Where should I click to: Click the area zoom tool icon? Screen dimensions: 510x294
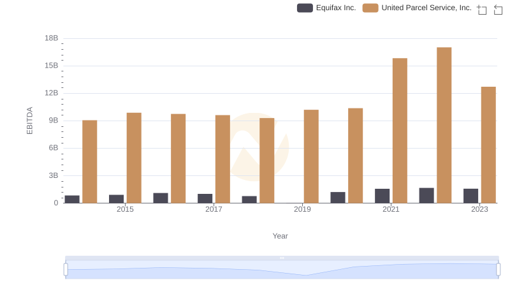pos(482,10)
